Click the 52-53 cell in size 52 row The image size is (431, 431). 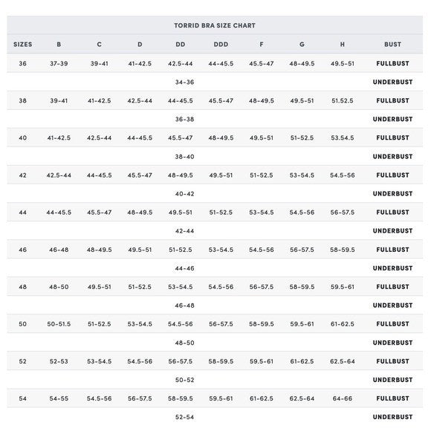59,361
